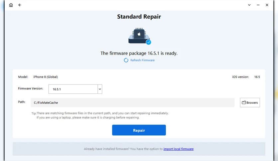Click the circular refresh icon
This screenshot has width=278, height=161.
pos(126,60)
